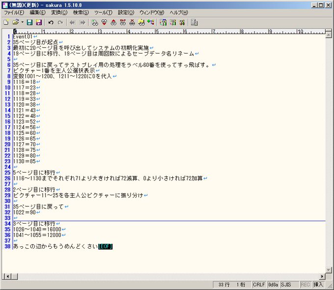Maximize the sakura editor window
The width and height of the screenshot is (334, 290).
click(x=321, y=5)
